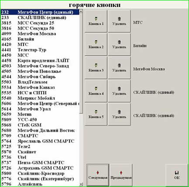Click the list scrollbar up arrow
The image size is (189, 187).
point(81,11)
